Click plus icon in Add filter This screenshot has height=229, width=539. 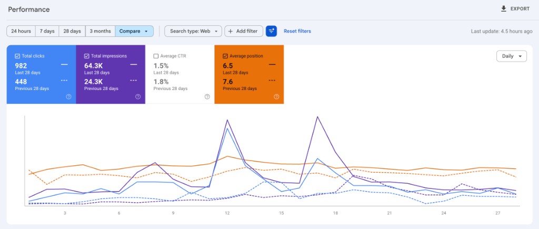click(x=231, y=31)
